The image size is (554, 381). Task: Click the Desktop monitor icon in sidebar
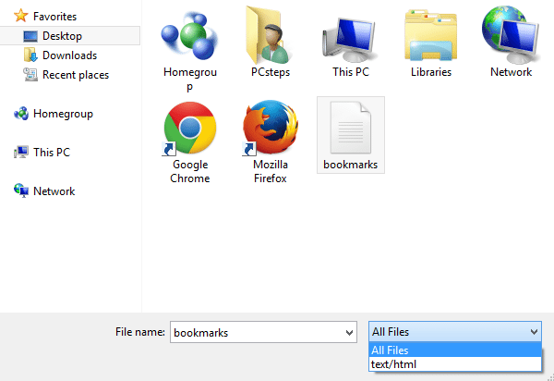click(30, 36)
